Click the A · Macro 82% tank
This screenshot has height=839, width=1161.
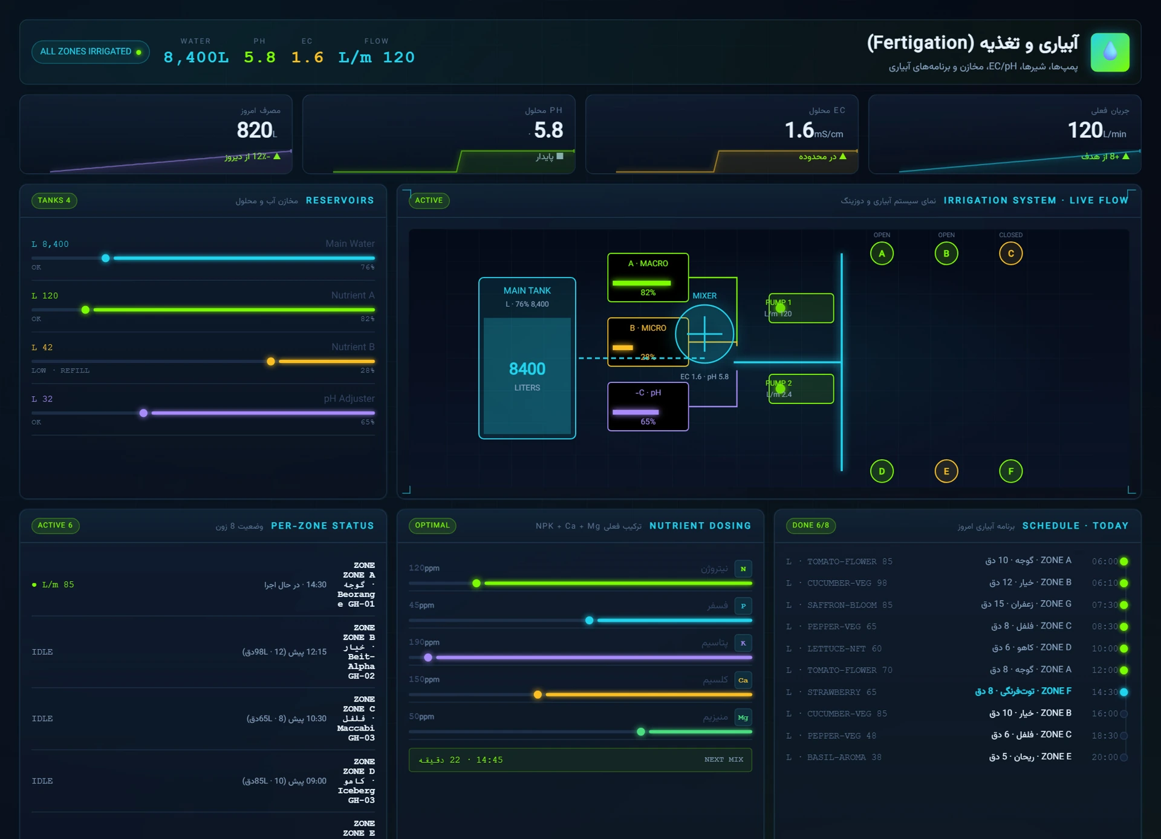pyautogui.click(x=648, y=278)
